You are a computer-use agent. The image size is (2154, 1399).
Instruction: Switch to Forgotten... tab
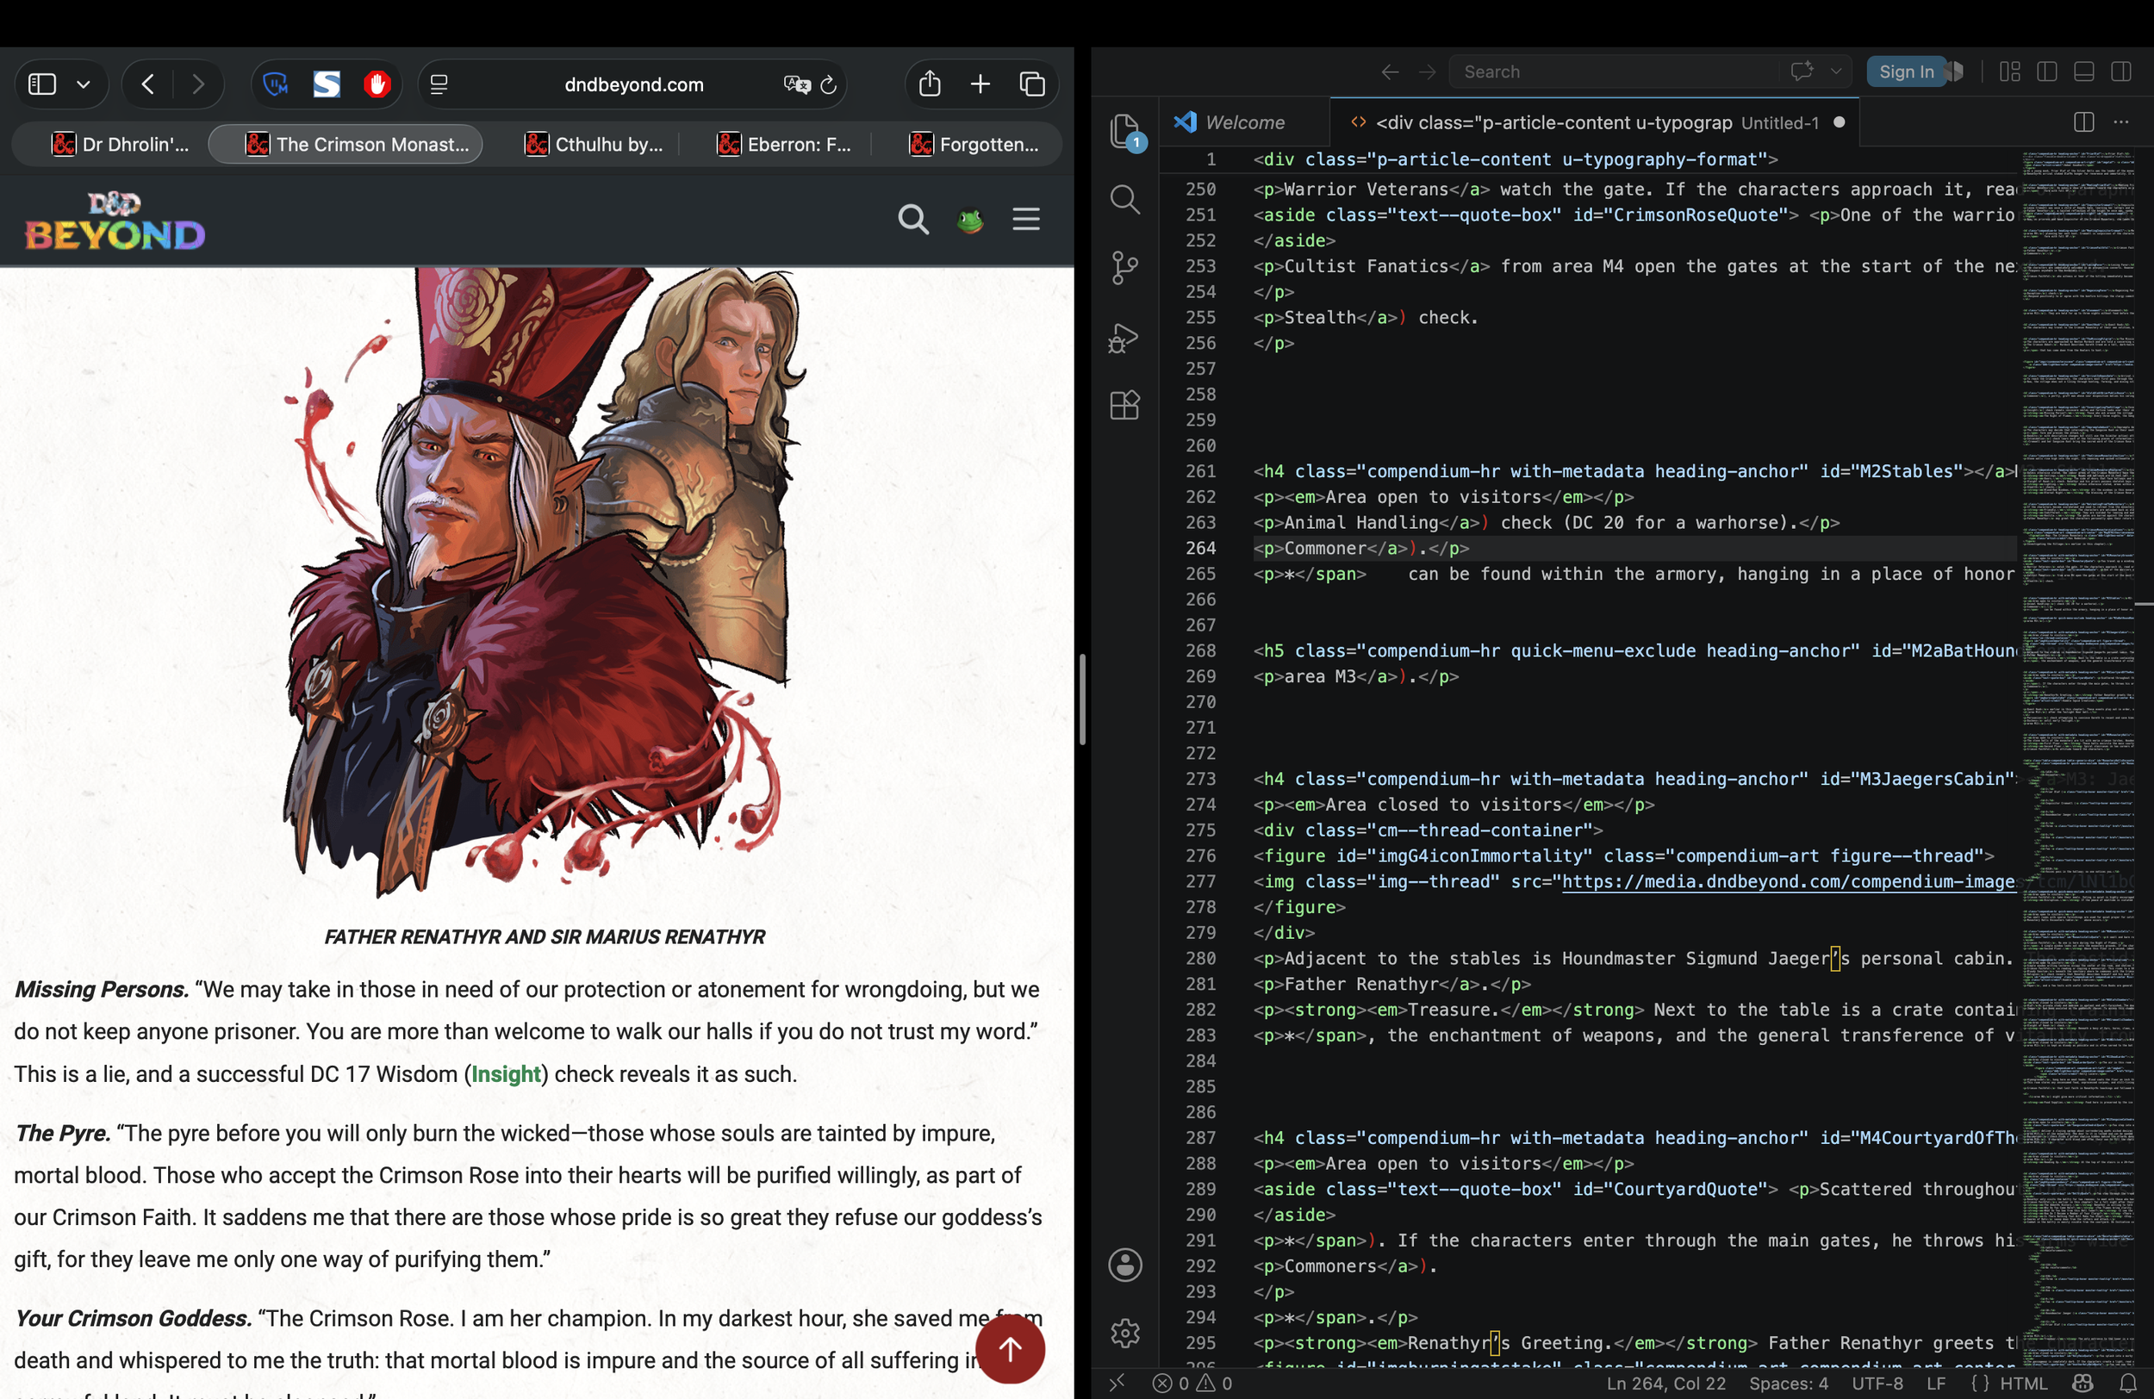974,144
